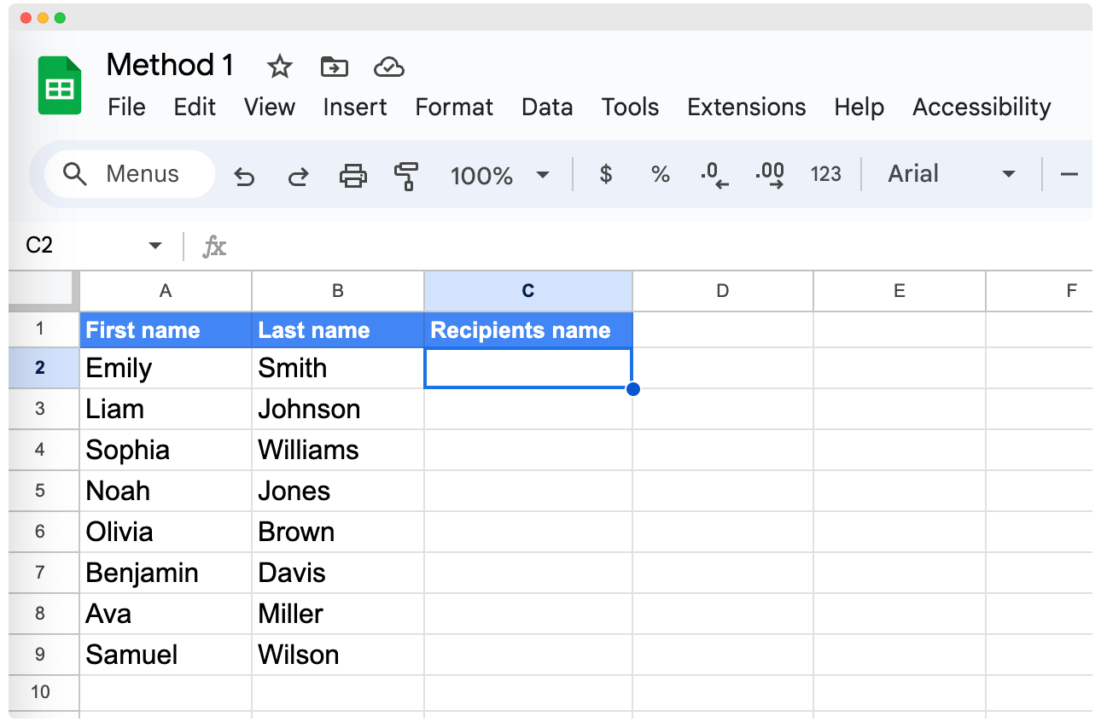Screen dimensions: 1101x722
Task: Select the Last name header cell
Action: point(338,330)
